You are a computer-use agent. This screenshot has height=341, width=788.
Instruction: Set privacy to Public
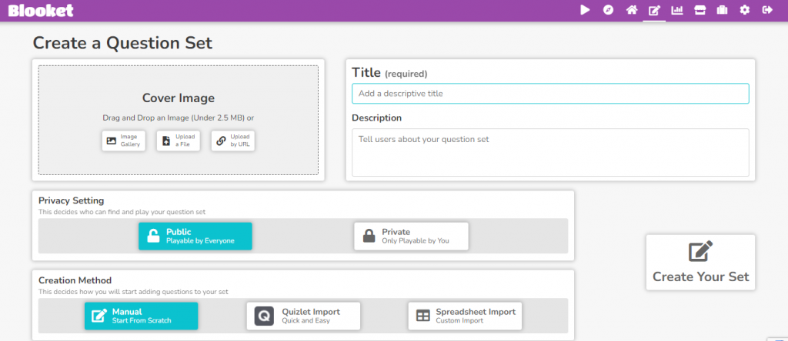[x=195, y=236]
